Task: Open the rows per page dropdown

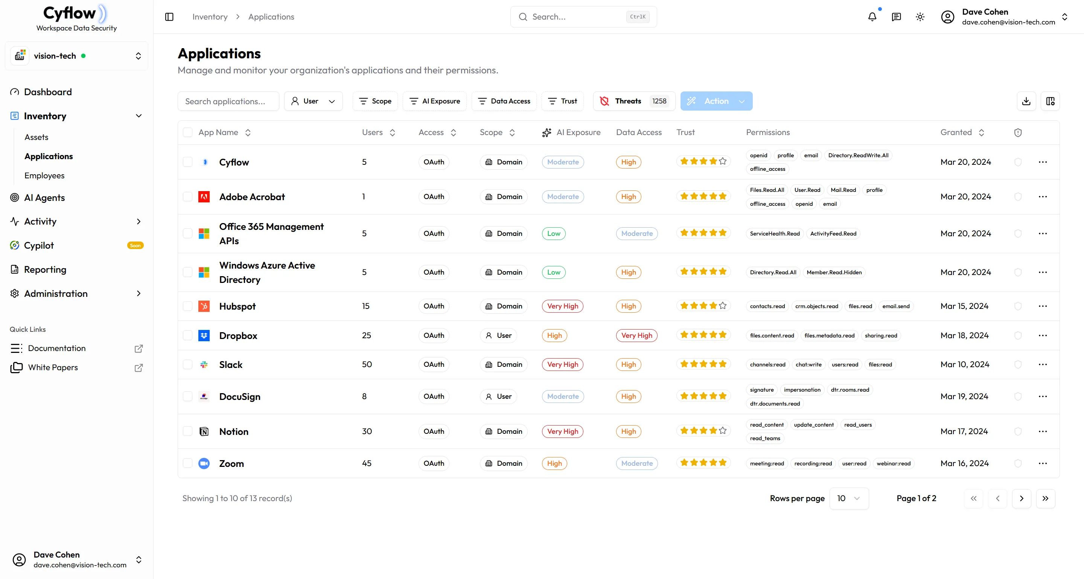Action: point(849,498)
